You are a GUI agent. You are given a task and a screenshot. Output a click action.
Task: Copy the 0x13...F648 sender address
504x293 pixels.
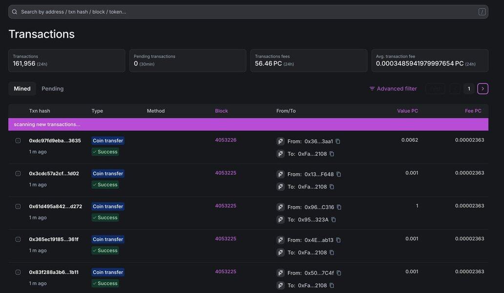(x=338, y=174)
